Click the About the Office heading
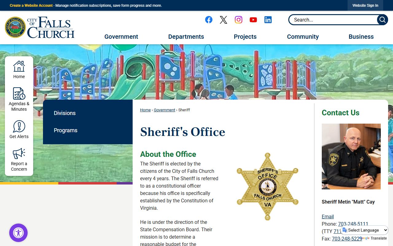 coord(168,154)
